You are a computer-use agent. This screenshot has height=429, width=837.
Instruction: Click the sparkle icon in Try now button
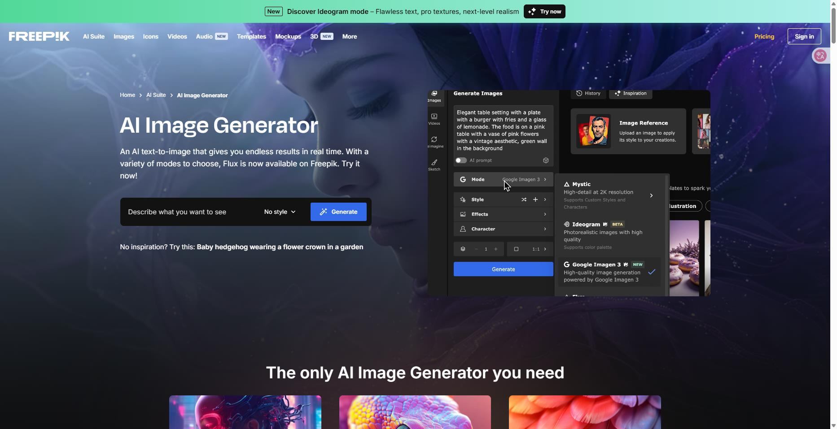[x=532, y=12]
